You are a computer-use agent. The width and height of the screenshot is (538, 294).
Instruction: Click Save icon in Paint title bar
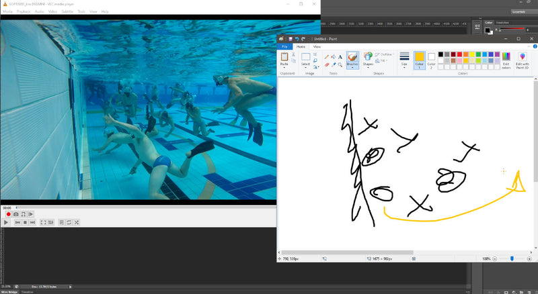pos(291,39)
